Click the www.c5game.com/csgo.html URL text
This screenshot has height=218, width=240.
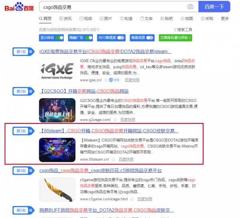point(104,199)
